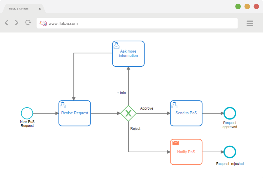Click the browser forward arrow
This screenshot has width=263, height=178.
tap(16, 23)
